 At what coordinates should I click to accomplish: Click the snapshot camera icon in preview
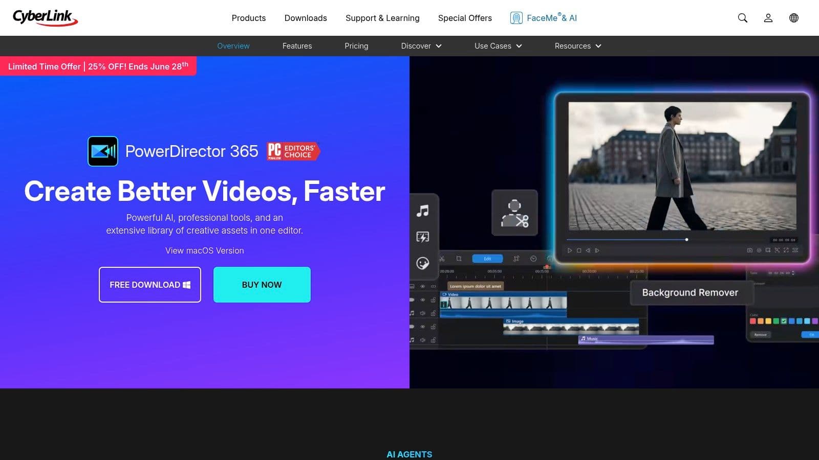[x=750, y=250]
